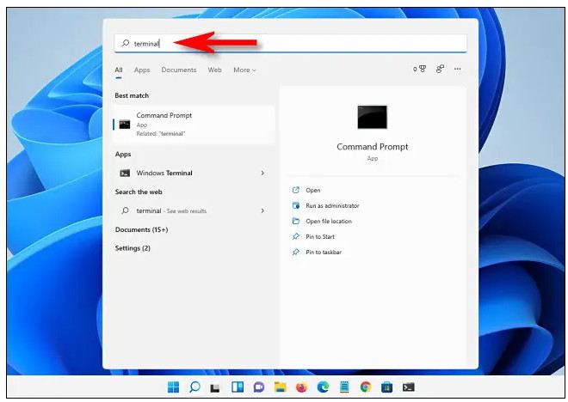Launch Firefox from the taskbar
568x402 pixels.
click(301, 387)
